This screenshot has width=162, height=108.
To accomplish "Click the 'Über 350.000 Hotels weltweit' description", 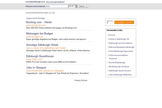I will [x=52, y=28].
